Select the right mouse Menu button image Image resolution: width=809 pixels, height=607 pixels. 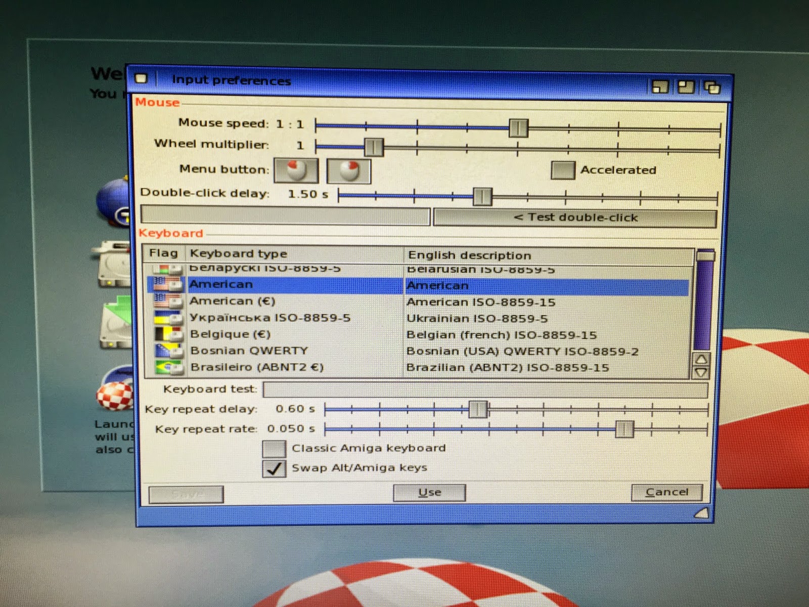point(349,171)
